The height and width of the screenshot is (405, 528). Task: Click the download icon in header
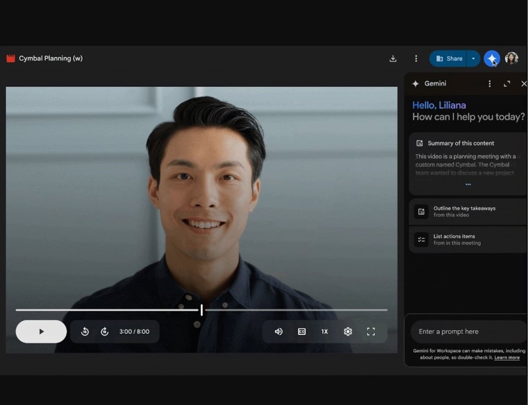tap(393, 59)
